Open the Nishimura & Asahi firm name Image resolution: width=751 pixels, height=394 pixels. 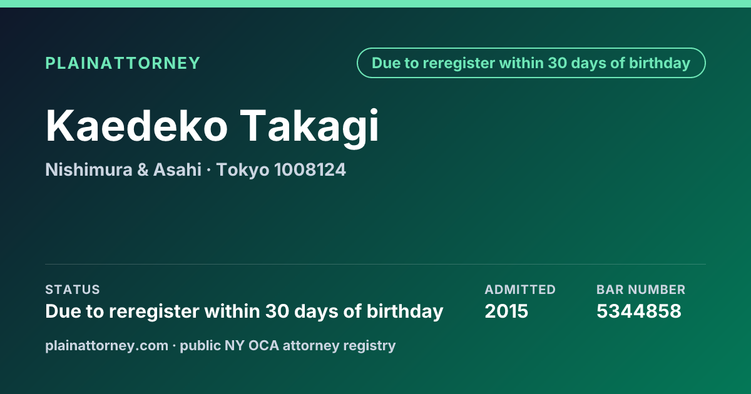123,169
